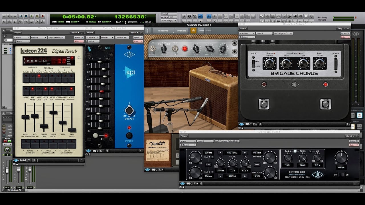365x205 pixels.
Task: Toggle Bypass in Brigade Chorus window
Action: point(345,33)
